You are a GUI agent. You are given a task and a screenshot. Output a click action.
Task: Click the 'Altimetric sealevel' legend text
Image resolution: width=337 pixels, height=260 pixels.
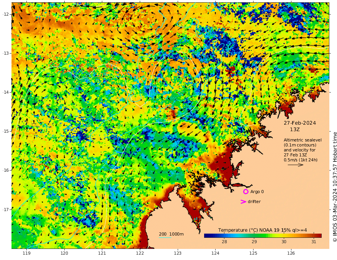[303, 140]
